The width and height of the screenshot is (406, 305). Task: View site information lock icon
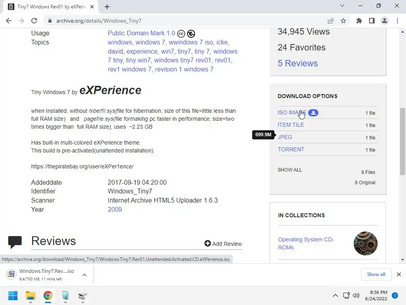coord(50,21)
